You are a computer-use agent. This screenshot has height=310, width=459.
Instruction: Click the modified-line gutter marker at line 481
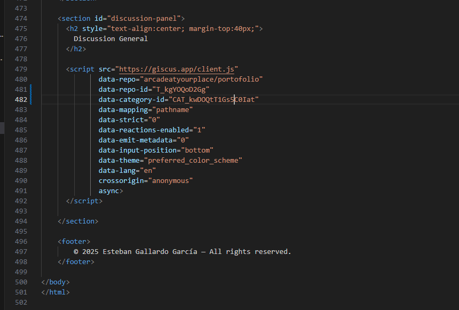pos(31,89)
